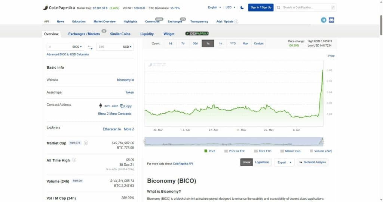Click the CoinPaprika logo

coord(59,7)
